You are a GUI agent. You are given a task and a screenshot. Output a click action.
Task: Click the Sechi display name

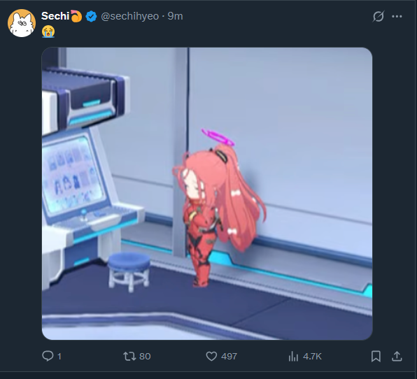pyautogui.click(x=55, y=16)
